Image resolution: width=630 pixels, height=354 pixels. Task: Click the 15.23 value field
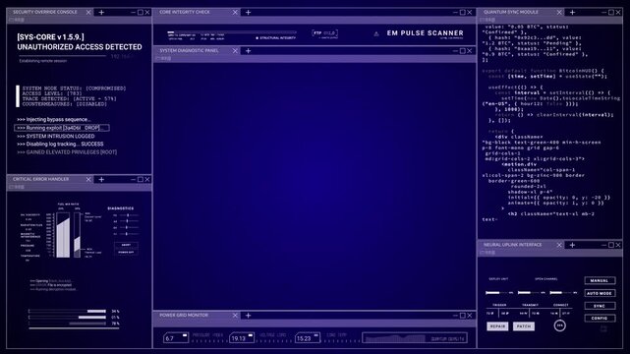[x=308, y=338]
